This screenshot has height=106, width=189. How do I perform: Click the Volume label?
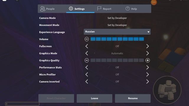point(44,39)
